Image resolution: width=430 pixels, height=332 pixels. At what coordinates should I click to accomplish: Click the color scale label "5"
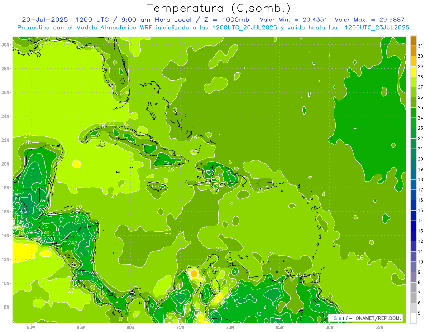[x=419, y=313]
